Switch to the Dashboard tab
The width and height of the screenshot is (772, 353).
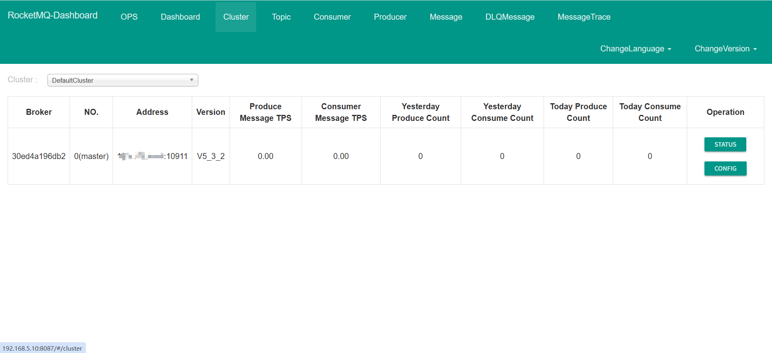pyautogui.click(x=180, y=17)
